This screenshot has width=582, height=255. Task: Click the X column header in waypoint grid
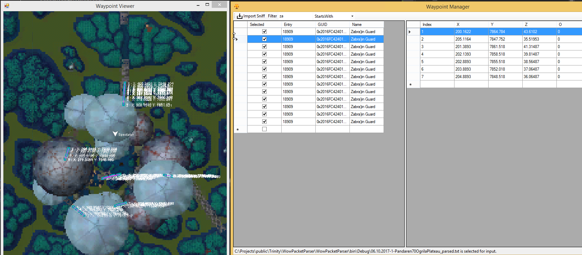[471, 24]
